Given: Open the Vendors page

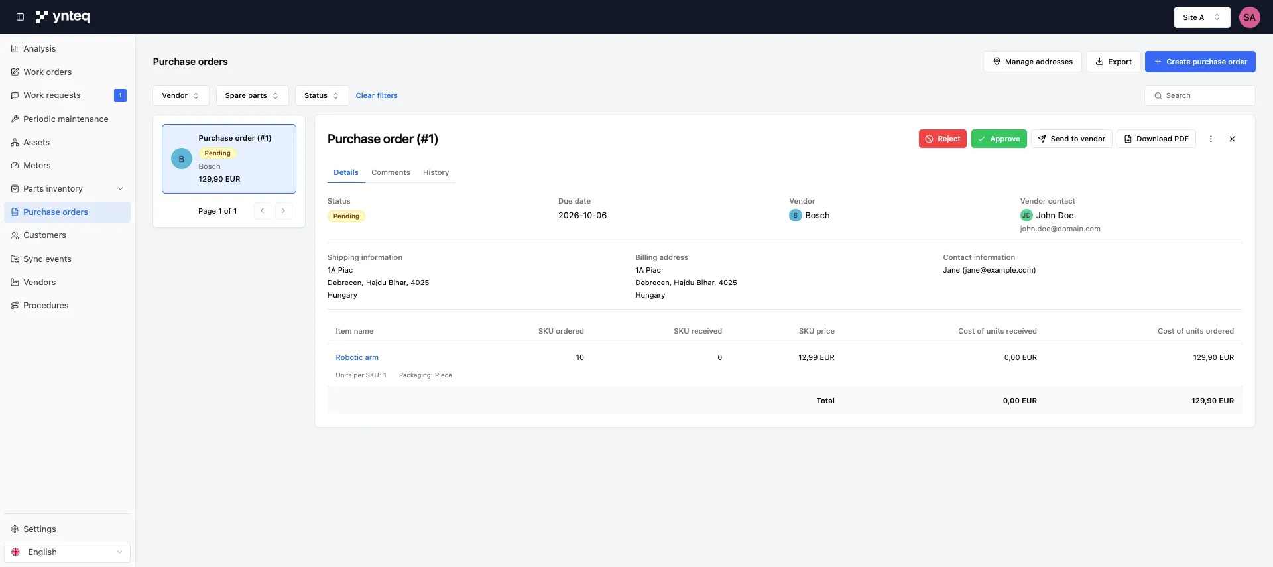Looking at the screenshot, I should click(67, 283).
